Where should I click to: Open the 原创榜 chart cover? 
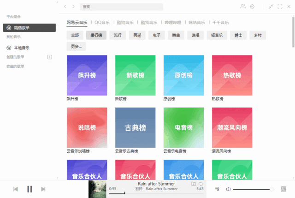183,75
